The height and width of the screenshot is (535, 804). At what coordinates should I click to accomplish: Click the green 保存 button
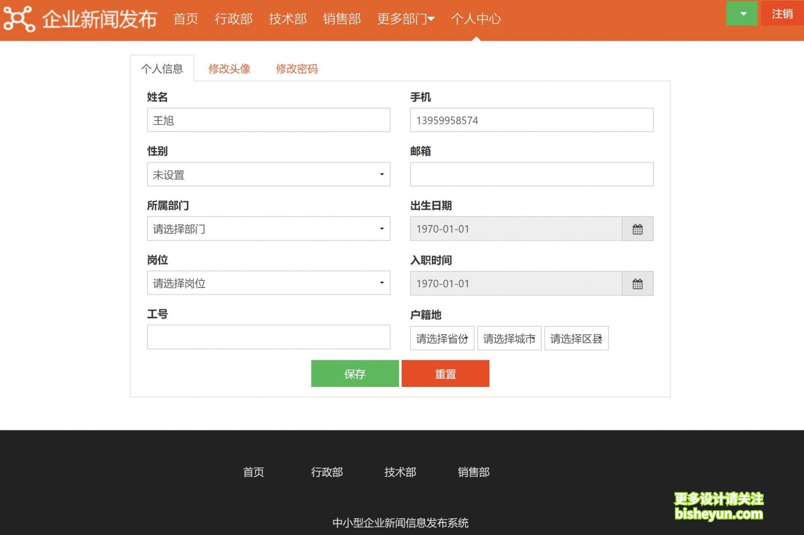click(x=354, y=373)
